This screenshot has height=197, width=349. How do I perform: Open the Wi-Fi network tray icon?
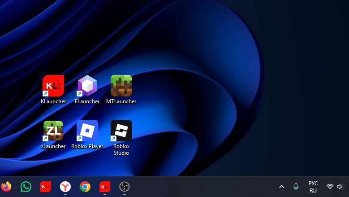click(330, 187)
